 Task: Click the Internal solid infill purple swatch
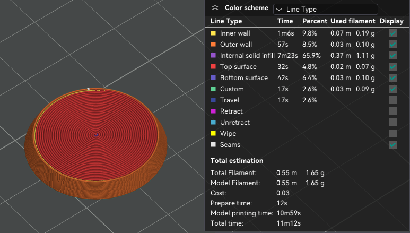213,55
